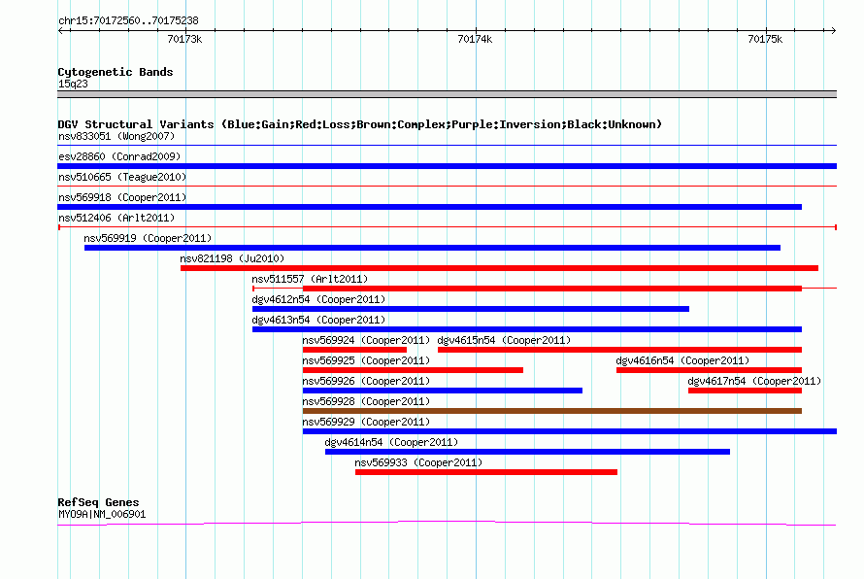Click the nsv511557 (Arlt2011) label
This screenshot has height=579, width=864.
(x=310, y=279)
